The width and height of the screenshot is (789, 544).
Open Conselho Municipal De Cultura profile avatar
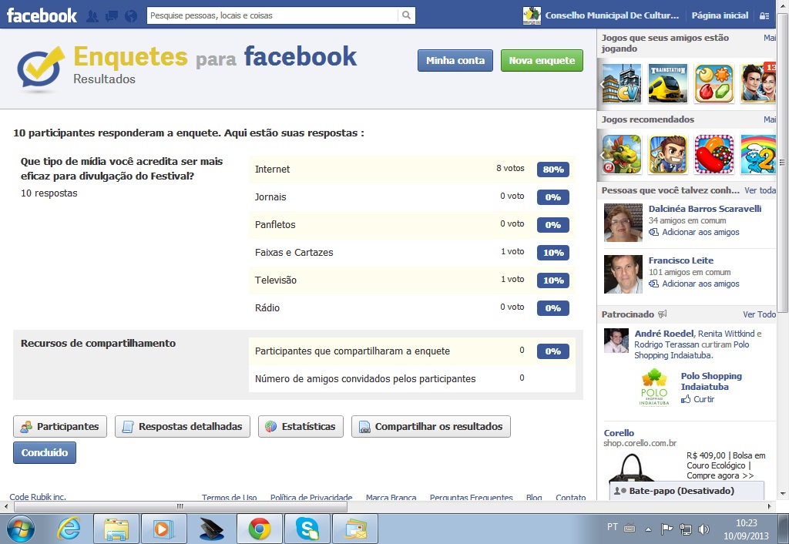tap(532, 15)
